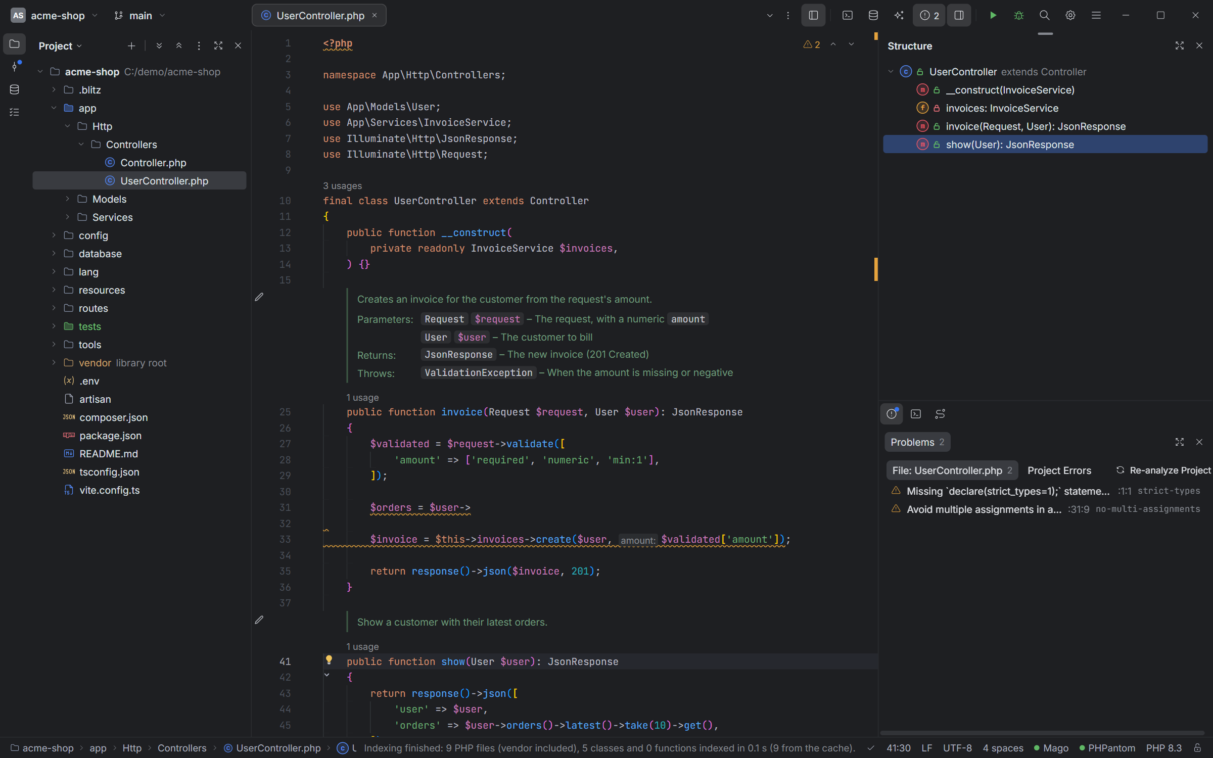Open composer.json in project tree
The width and height of the screenshot is (1213, 758).
pyautogui.click(x=113, y=417)
